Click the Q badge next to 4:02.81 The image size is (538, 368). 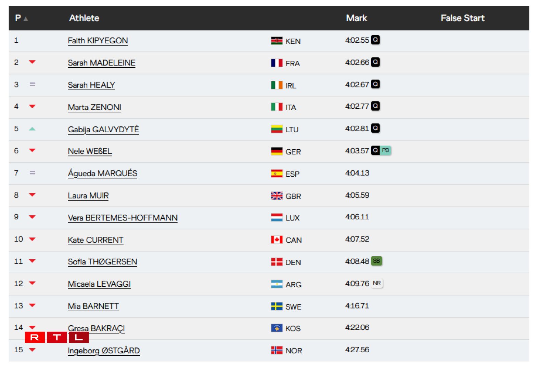point(375,128)
